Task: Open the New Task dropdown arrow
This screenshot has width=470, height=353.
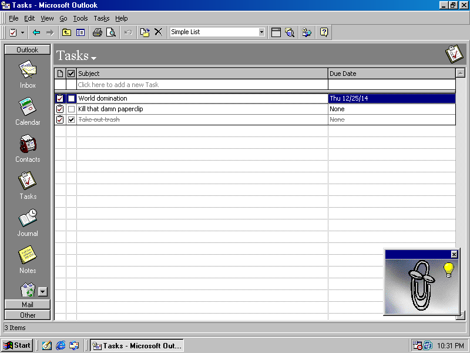Action: tap(22, 32)
